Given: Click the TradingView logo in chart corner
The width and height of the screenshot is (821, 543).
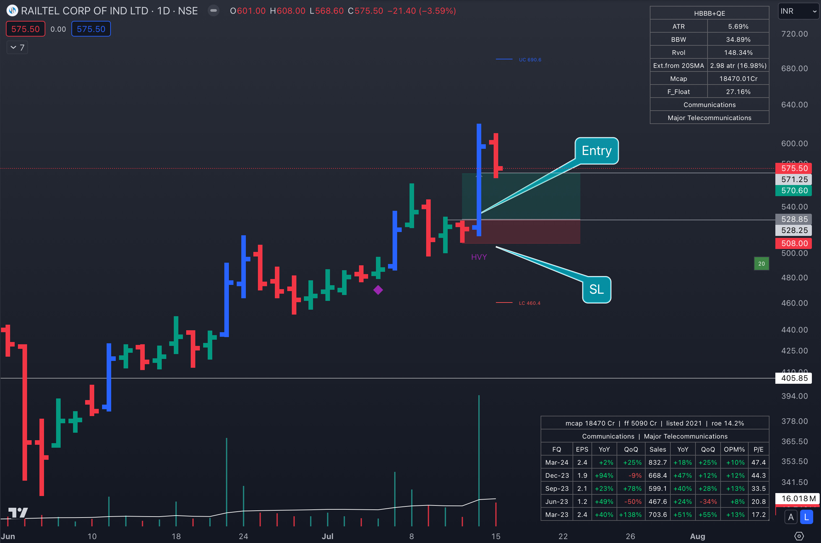Looking at the screenshot, I should coord(18,513).
